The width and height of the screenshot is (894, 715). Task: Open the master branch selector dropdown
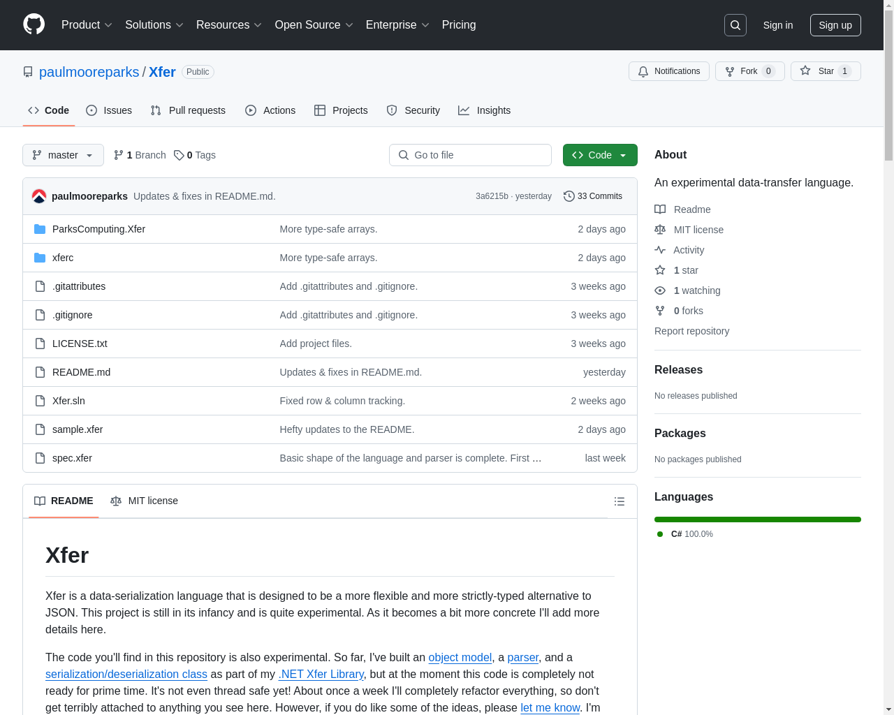tap(63, 155)
